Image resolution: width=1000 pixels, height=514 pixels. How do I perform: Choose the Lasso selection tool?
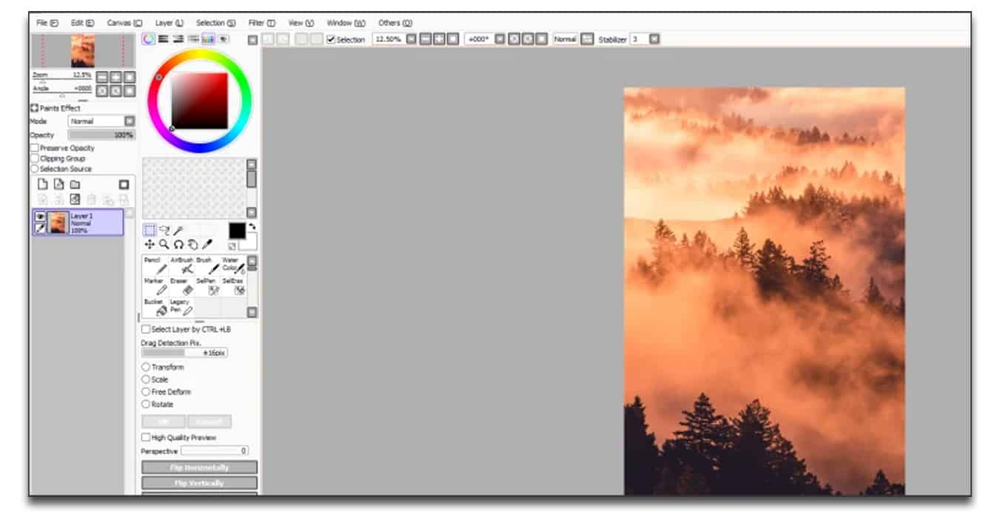click(x=164, y=231)
